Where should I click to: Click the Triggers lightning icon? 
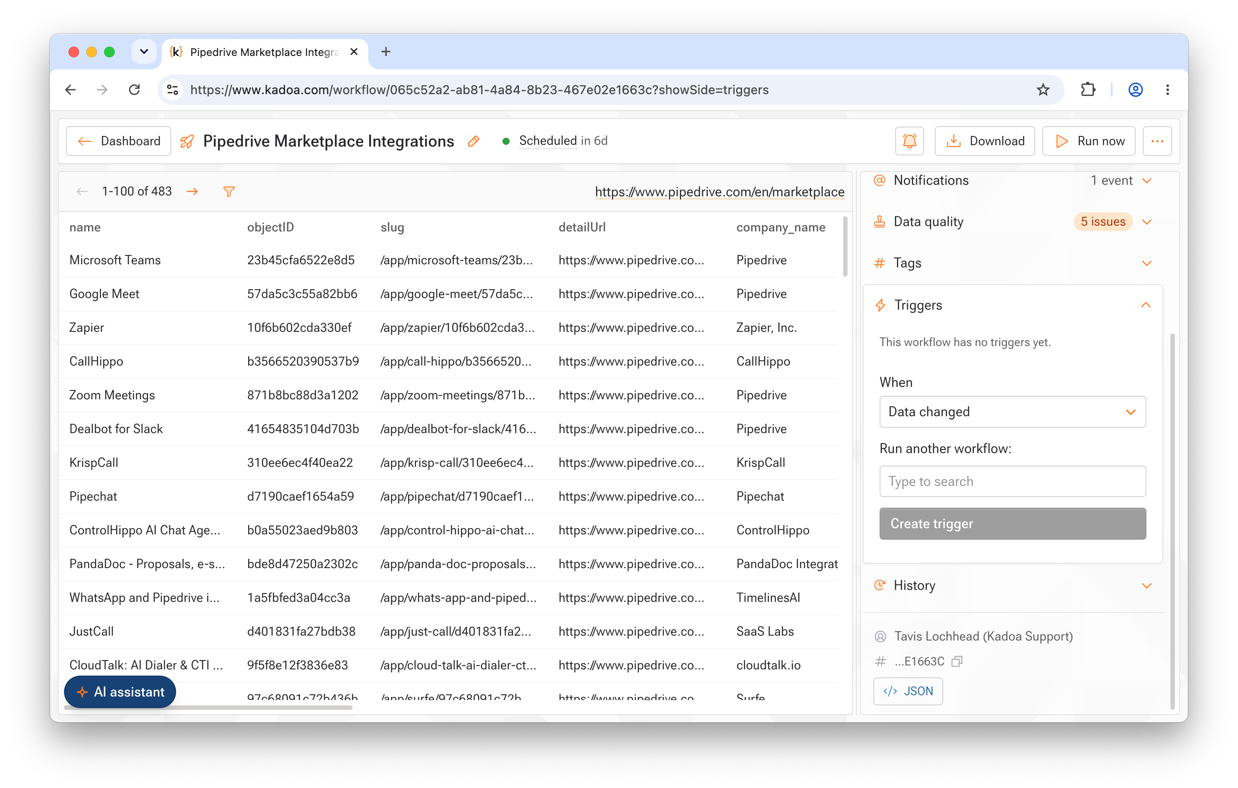click(880, 305)
